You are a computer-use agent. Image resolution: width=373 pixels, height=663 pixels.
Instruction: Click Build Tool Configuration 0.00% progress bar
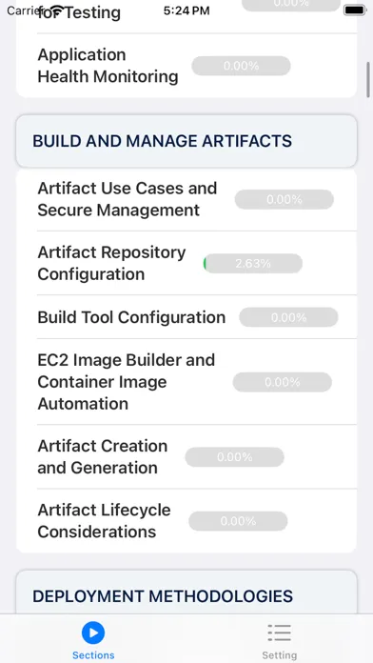pyautogui.click(x=288, y=317)
